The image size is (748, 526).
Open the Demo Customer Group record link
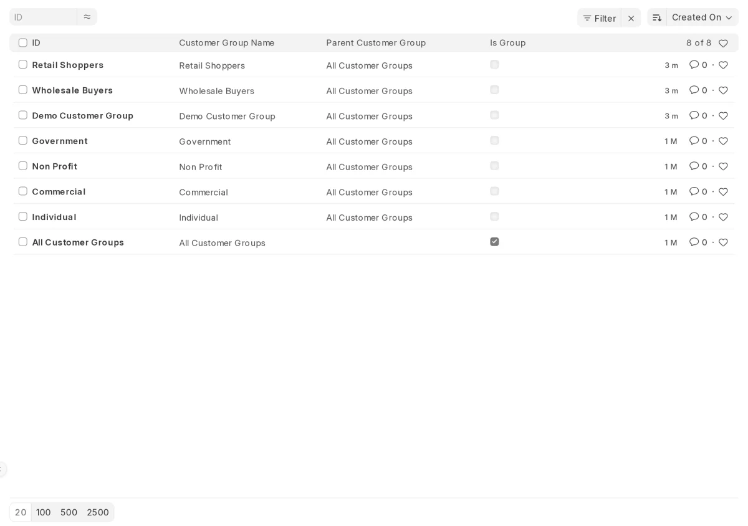(83, 116)
